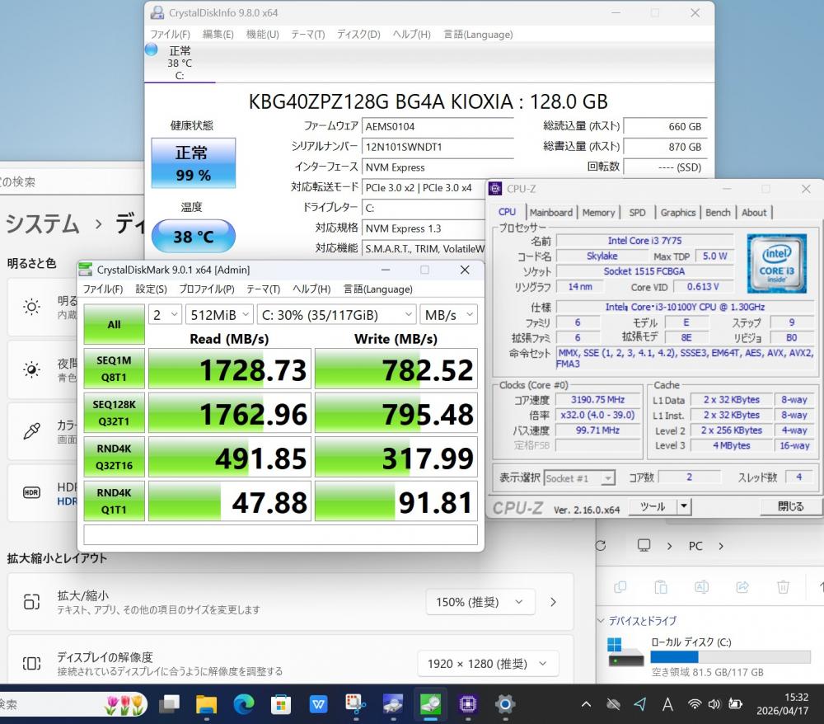Show hidden system tray icons
Image resolution: width=824 pixels, height=724 pixels.
[586, 704]
